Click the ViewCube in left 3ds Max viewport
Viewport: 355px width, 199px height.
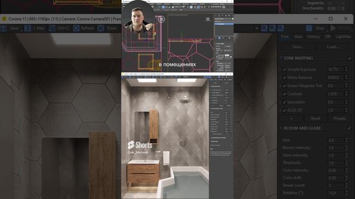coord(161,19)
